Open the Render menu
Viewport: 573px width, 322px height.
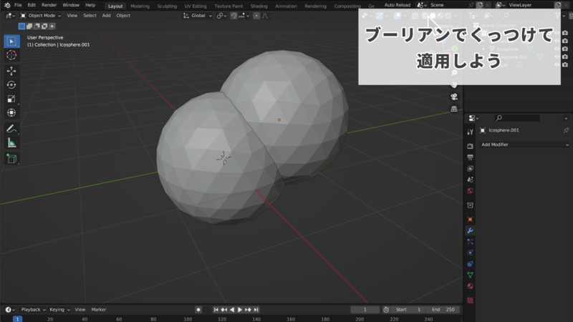pyautogui.click(x=49, y=5)
